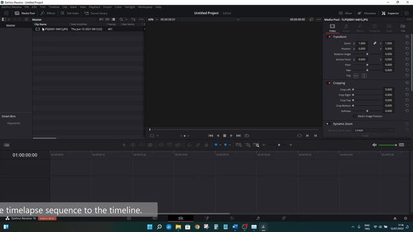413x232 pixels.
Task: Open media pool three-dot options menu
Action: pyautogui.click(x=141, y=19)
